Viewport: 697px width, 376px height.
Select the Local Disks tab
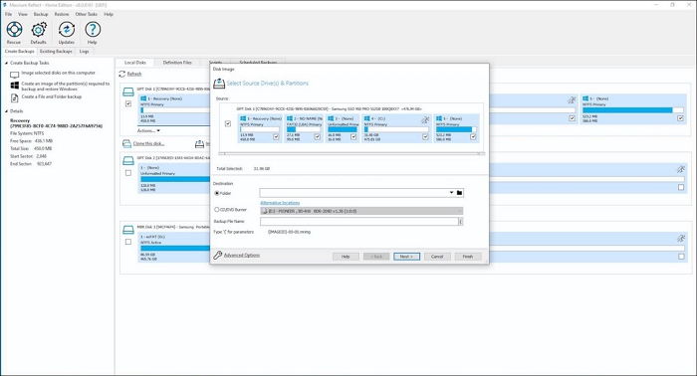pyautogui.click(x=135, y=63)
